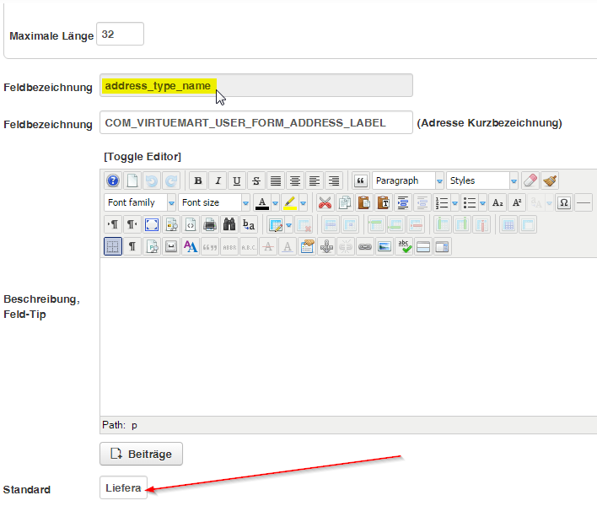Image resolution: width=597 pixels, height=506 pixels.
Task: Toggle visual guidelines icon in last row
Action: click(x=113, y=246)
